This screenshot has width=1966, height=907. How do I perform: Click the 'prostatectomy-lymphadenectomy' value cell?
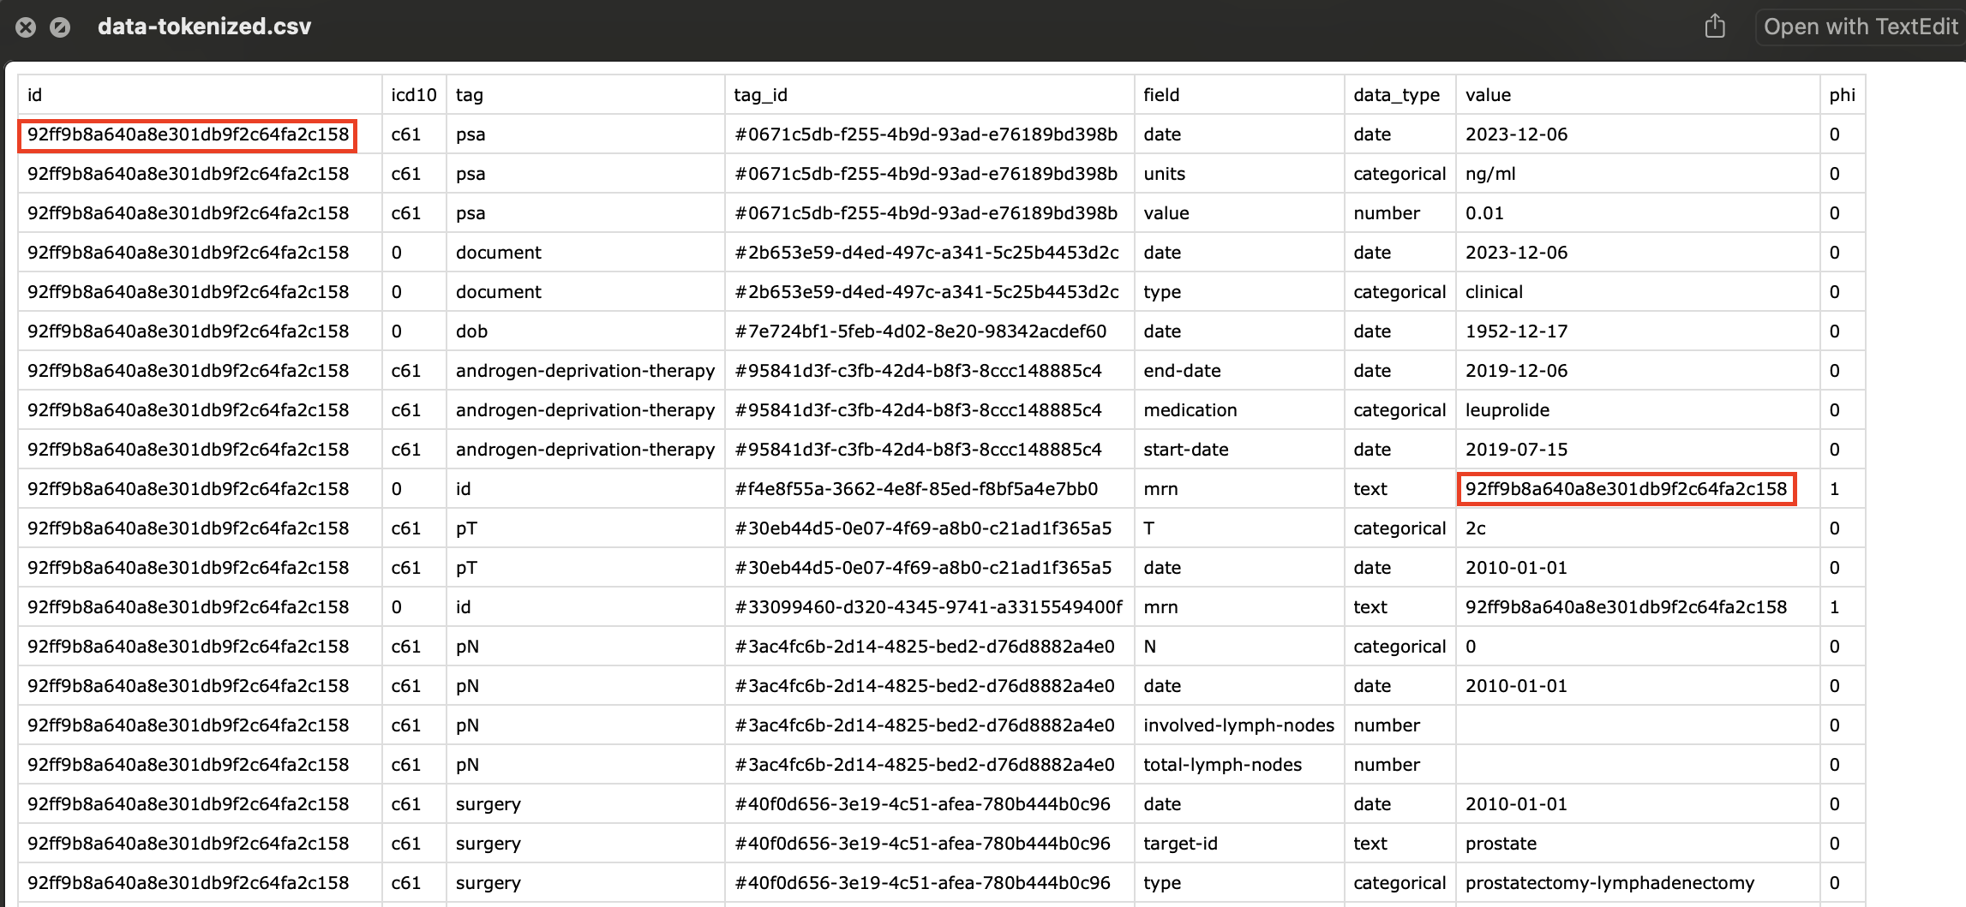click(1609, 883)
